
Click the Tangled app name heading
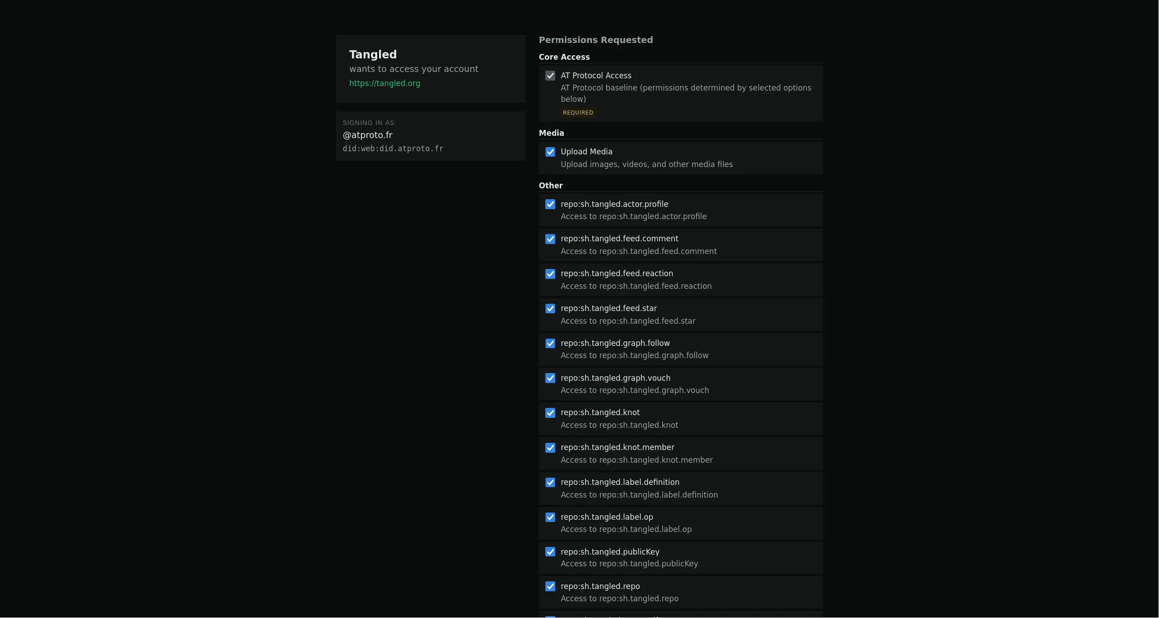(373, 54)
